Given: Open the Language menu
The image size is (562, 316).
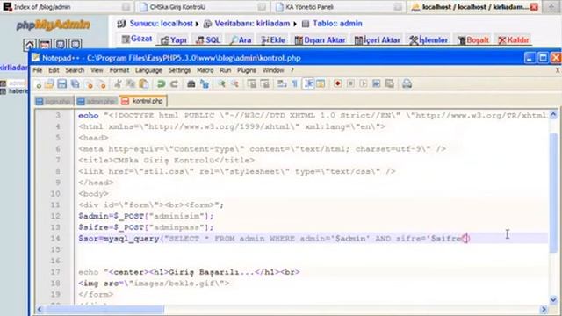Looking at the screenshot, I should [148, 70].
